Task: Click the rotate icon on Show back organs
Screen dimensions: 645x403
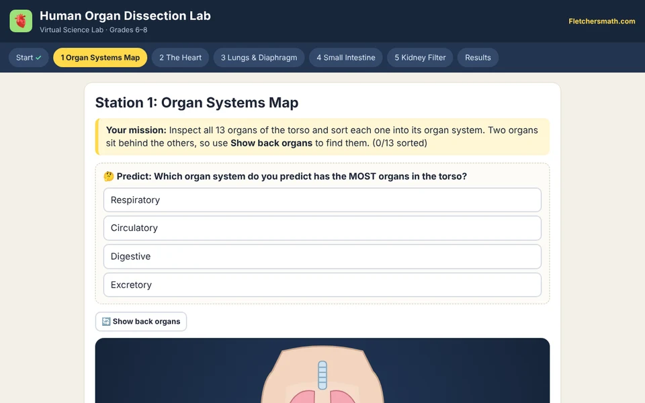Action: click(106, 322)
